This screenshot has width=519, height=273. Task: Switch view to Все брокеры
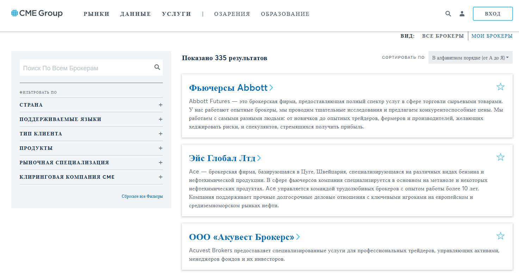(443, 36)
